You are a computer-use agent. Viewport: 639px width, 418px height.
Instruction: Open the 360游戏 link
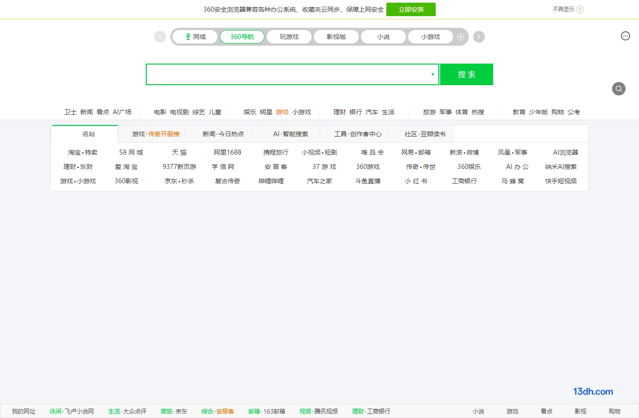(368, 167)
